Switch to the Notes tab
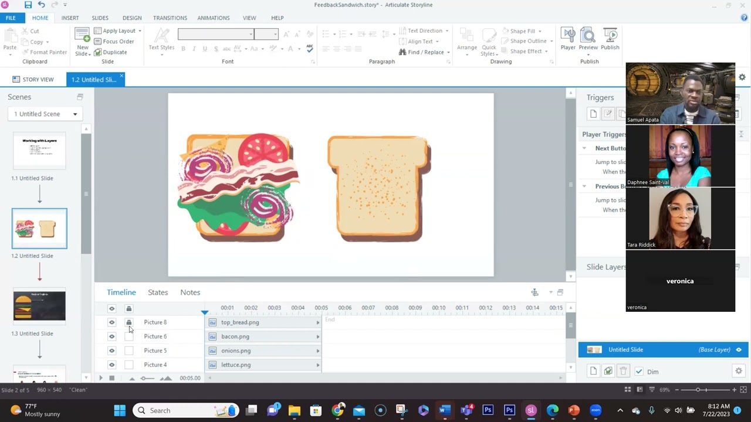751x422 pixels. coord(190,292)
